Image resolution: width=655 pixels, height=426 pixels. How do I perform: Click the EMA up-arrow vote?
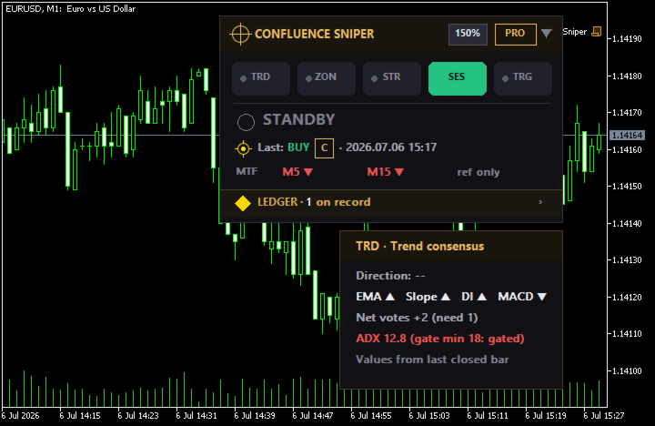pyautogui.click(x=390, y=297)
